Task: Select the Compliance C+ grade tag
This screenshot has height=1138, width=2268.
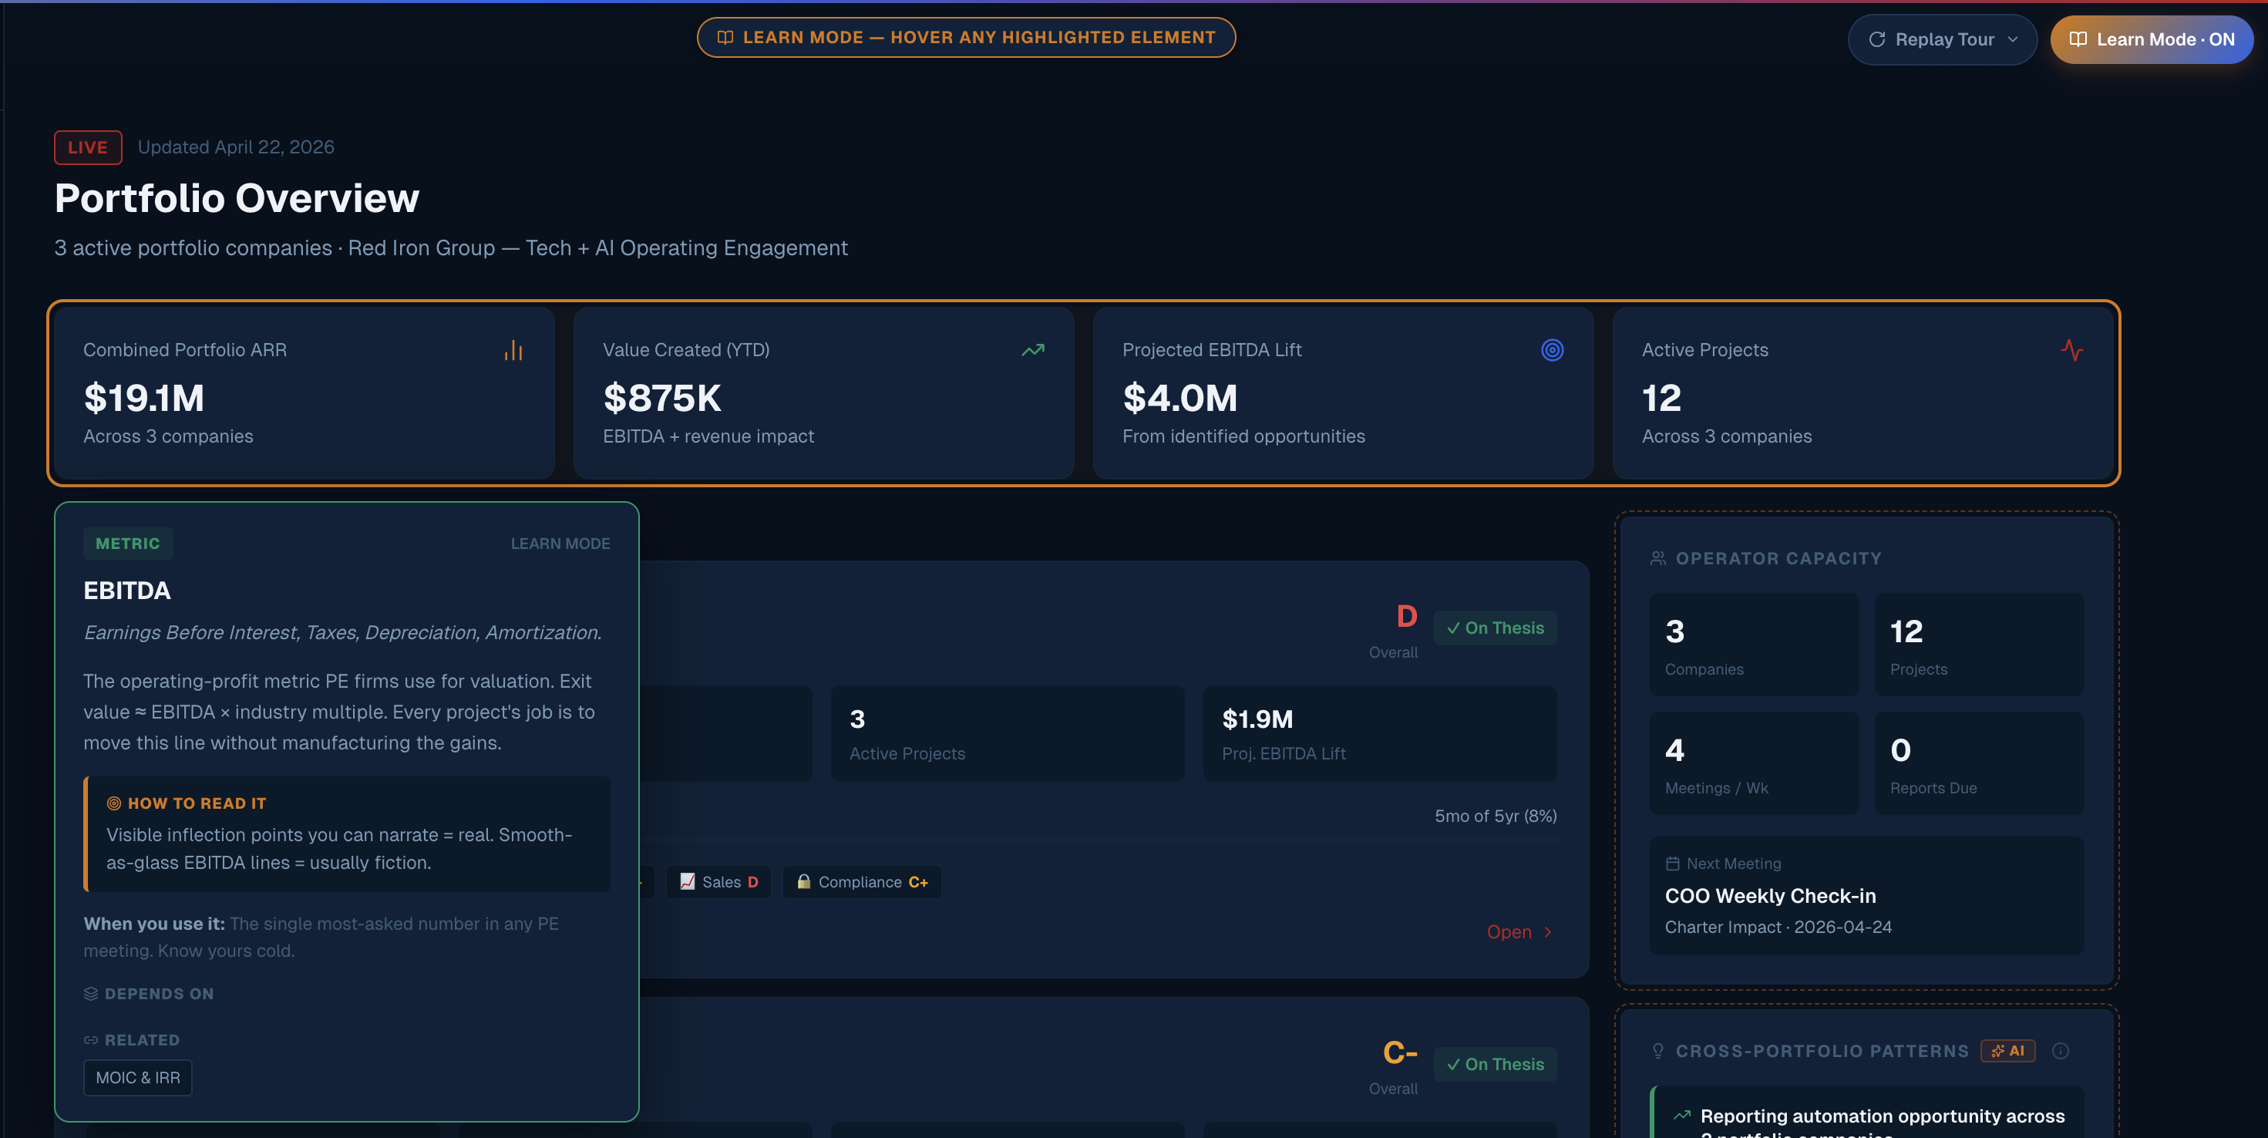Action: point(862,882)
